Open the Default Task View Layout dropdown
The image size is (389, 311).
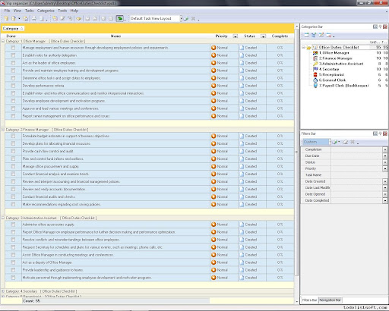181,18
